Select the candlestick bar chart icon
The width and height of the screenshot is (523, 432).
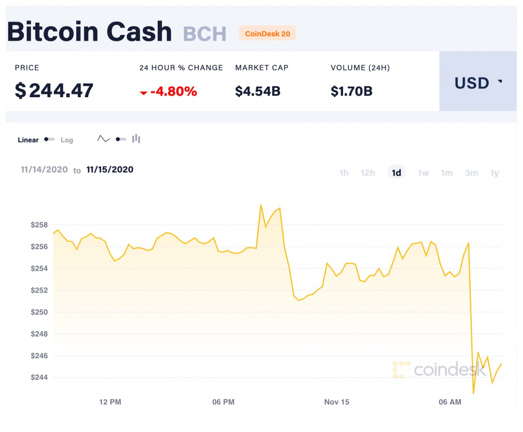pos(136,138)
